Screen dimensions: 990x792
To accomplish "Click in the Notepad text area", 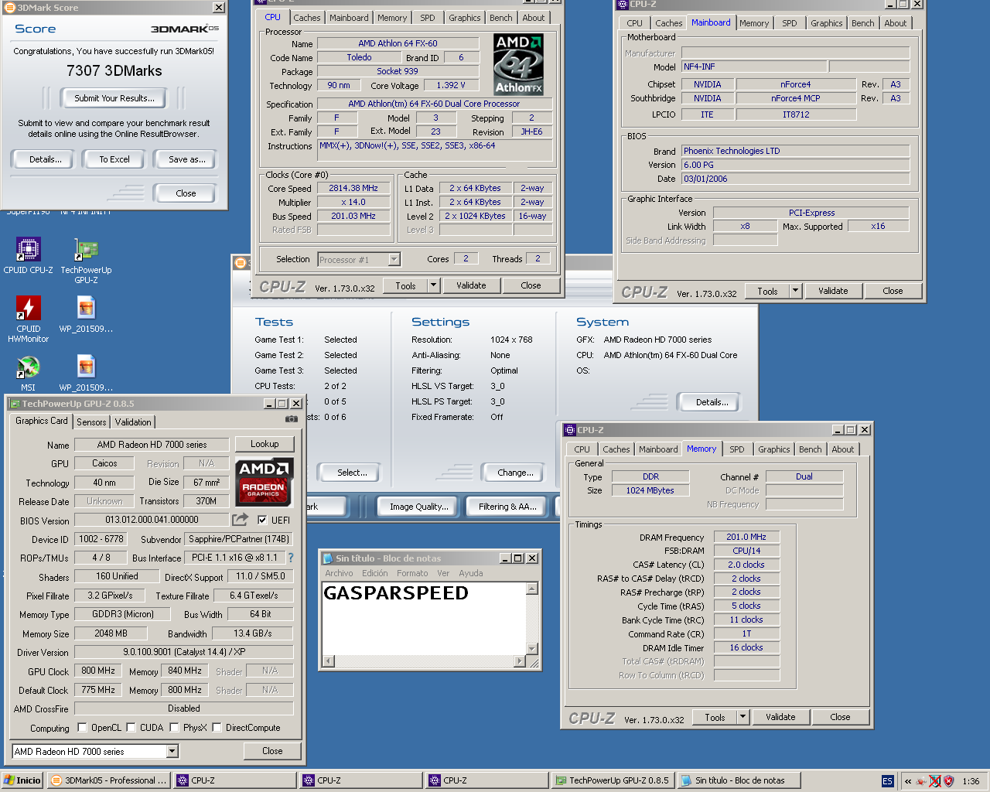I will point(424,618).
